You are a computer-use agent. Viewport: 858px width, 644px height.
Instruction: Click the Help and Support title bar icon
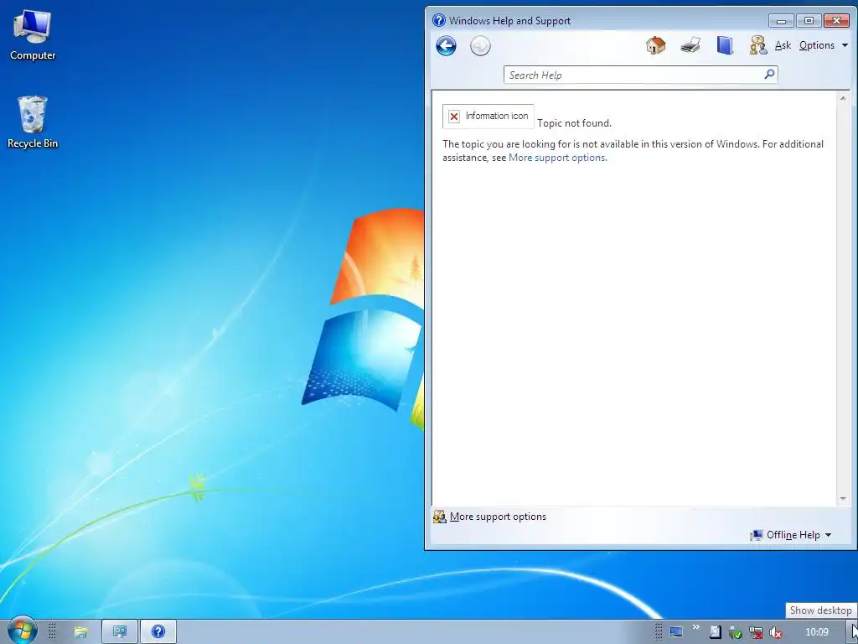[x=439, y=20]
